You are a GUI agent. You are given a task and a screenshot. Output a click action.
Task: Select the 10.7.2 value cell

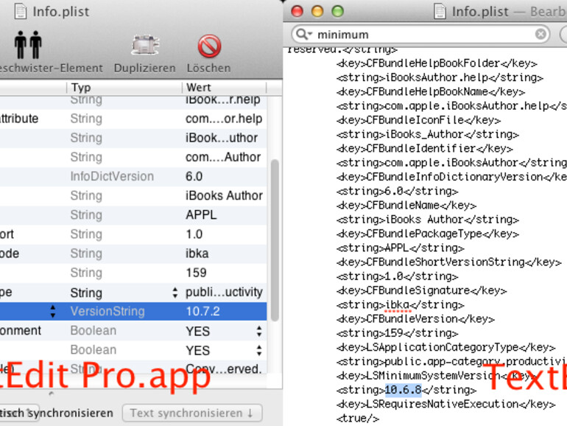point(202,312)
